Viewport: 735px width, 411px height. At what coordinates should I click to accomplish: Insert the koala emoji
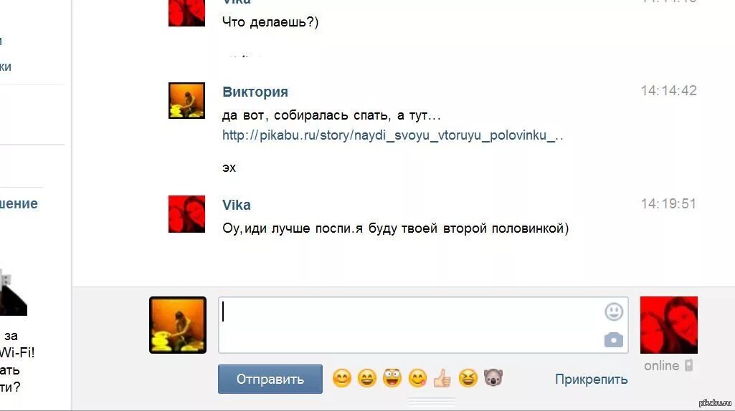[x=493, y=378]
